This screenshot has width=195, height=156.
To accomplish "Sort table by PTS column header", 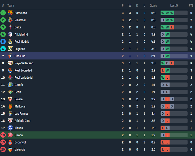I will [x=191, y=5].
